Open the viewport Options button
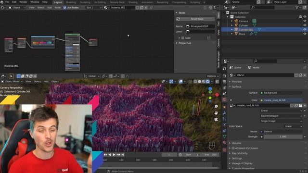 [213, 76]
